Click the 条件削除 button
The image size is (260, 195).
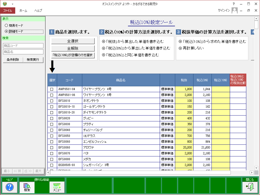13,60
